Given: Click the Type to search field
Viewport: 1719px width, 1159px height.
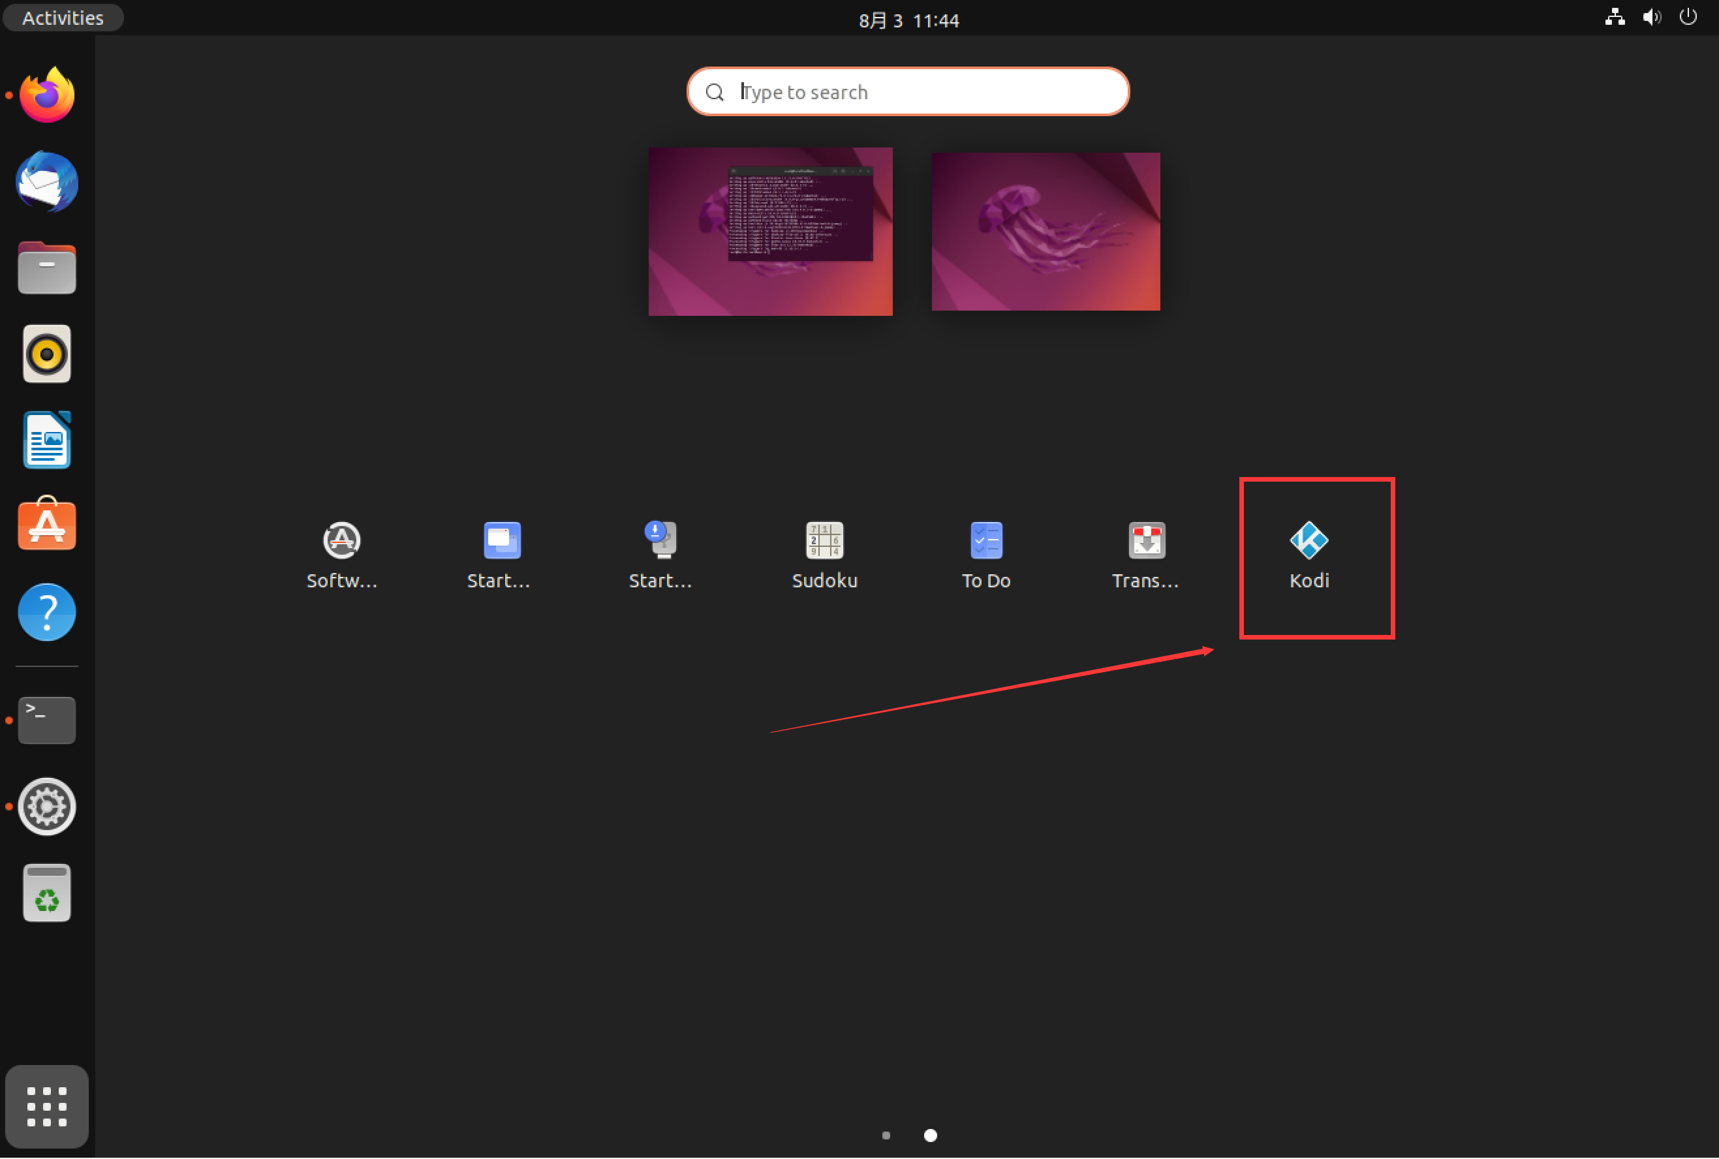Looking at the screenshot, I should [908, 91].
